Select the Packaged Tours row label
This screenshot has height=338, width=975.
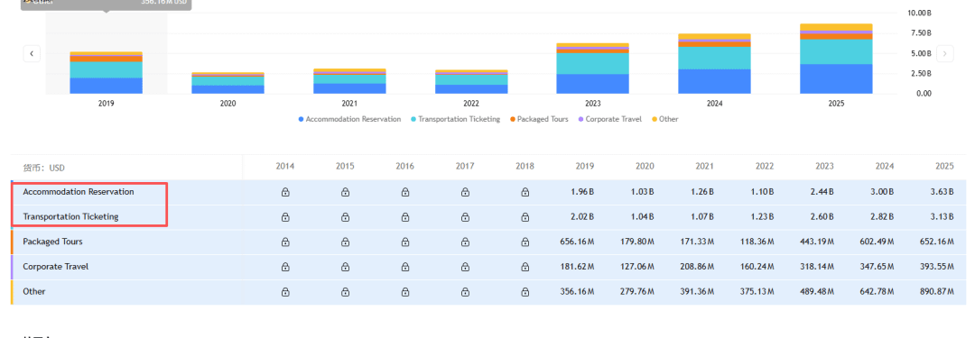tap(53, 241)
